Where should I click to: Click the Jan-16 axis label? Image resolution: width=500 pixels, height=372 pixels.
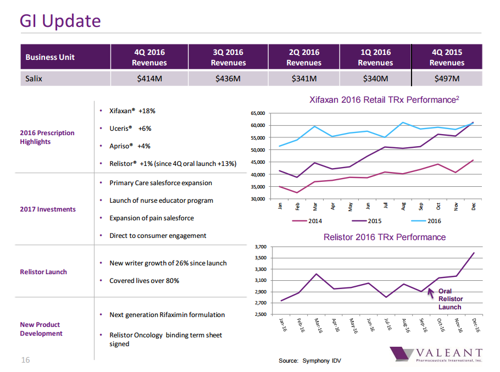click(x=283, y=325)
